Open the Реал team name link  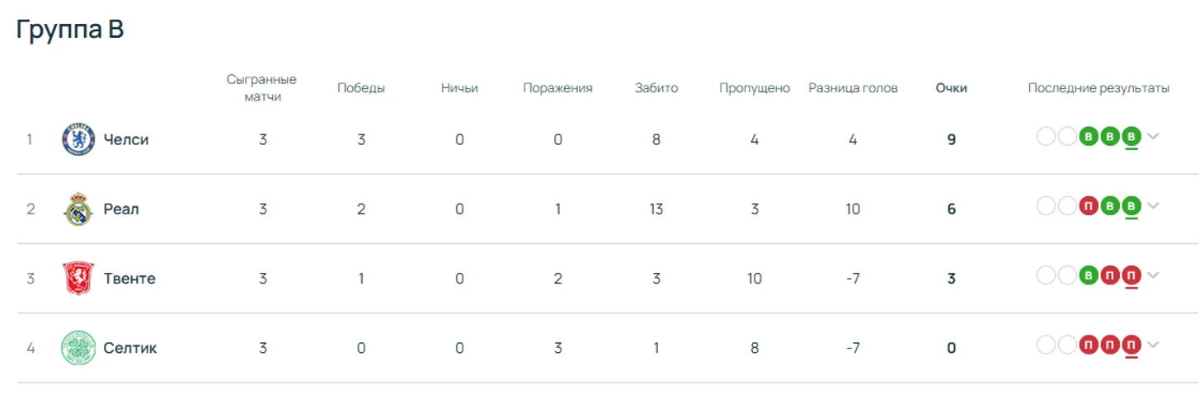(121, 209)
